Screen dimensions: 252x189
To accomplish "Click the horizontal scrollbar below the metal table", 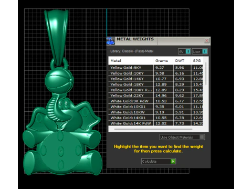I will point(153,129).
